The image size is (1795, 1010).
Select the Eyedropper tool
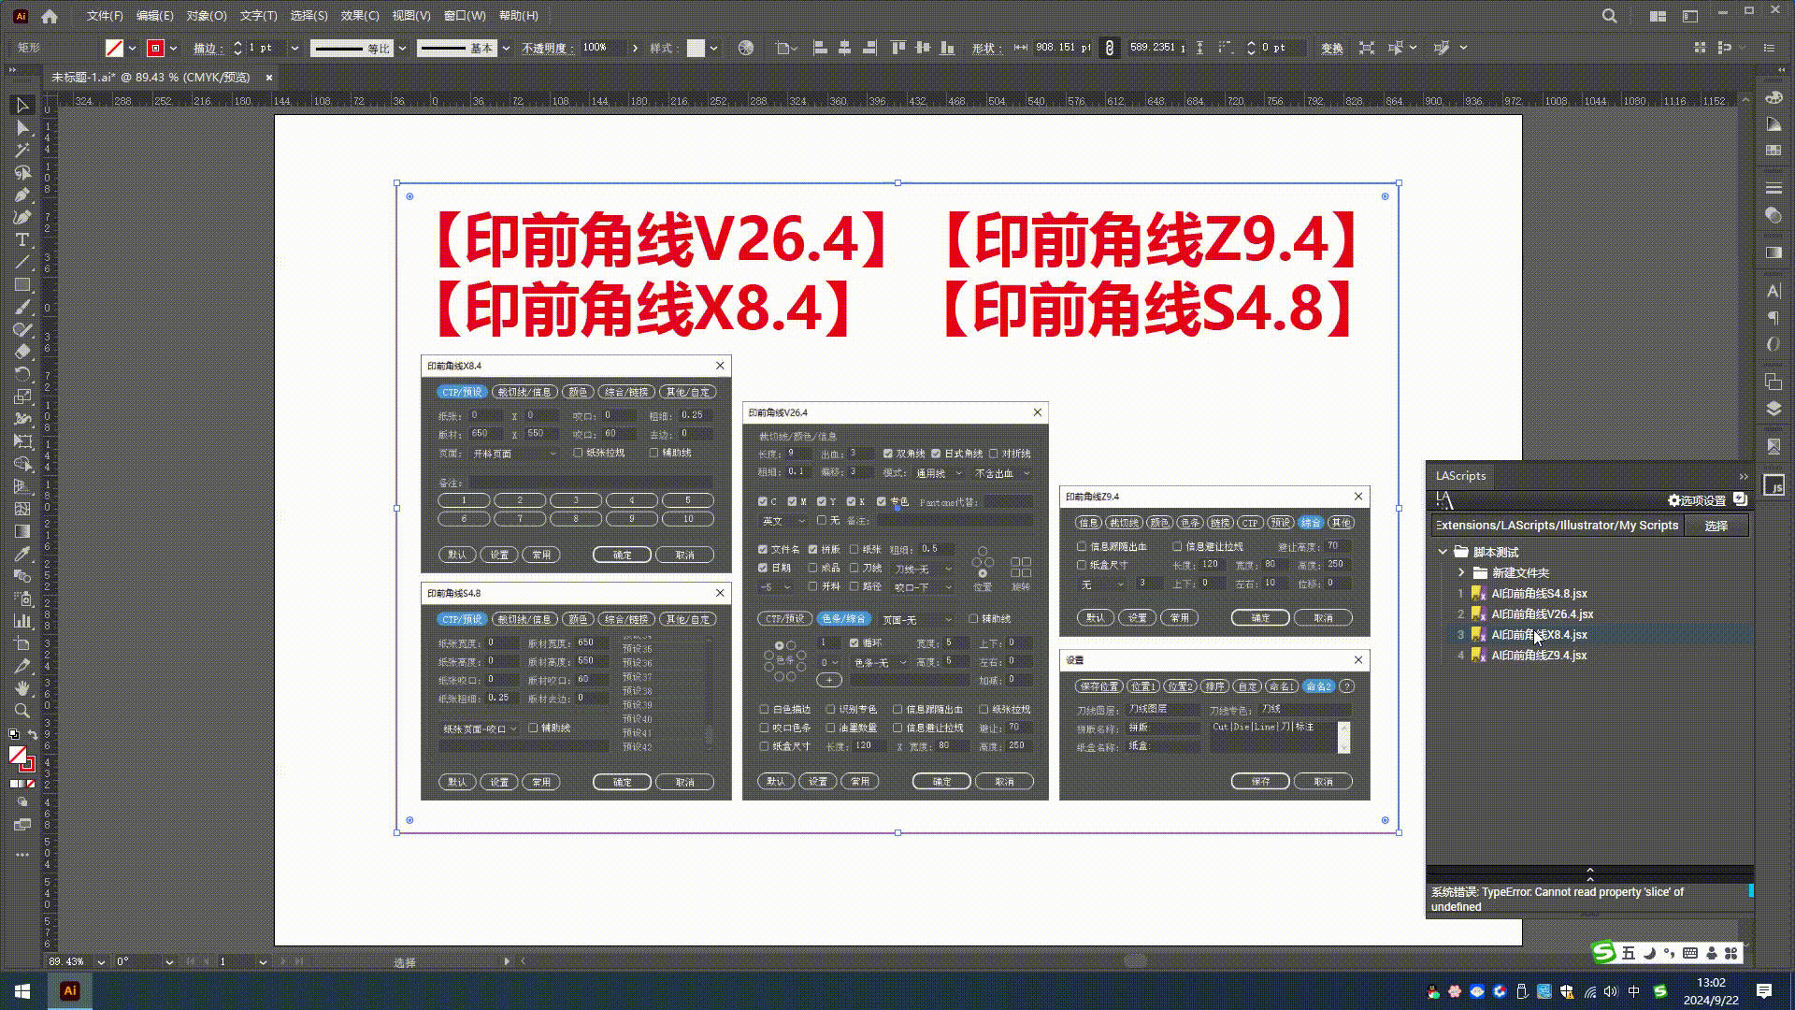(x=22, y=554)
